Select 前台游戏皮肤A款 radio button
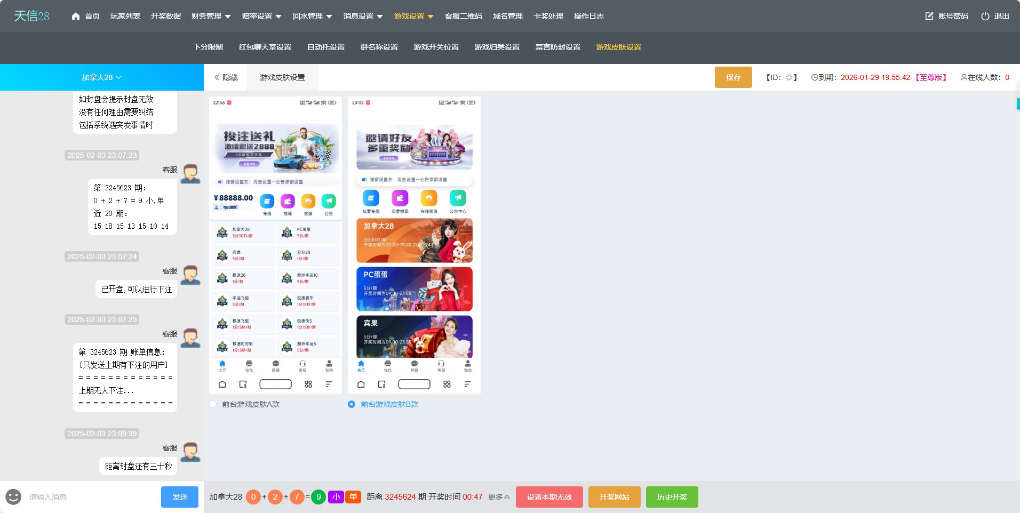The height and width of the screenshot is (513, 1020). point(213,404)
